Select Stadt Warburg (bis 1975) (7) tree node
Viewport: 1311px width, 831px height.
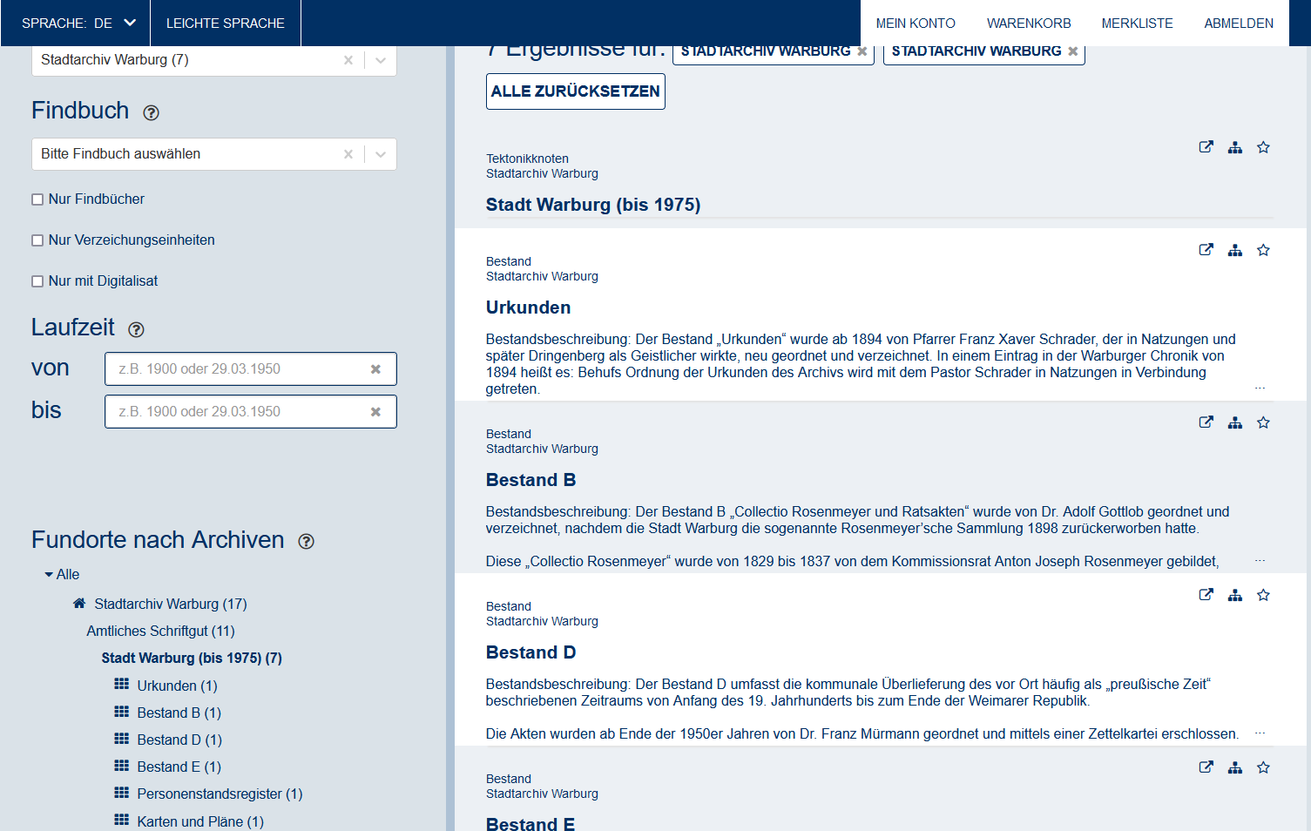(x=192, y=658)
